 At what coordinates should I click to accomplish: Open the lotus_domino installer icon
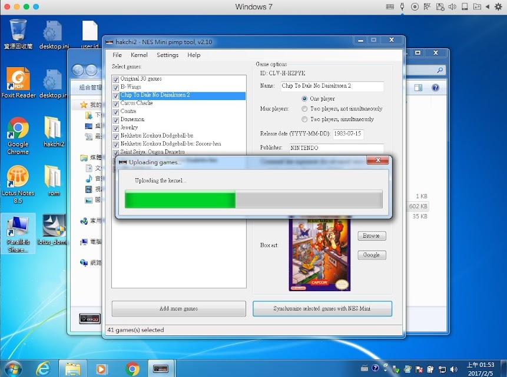tap(54, 230)
